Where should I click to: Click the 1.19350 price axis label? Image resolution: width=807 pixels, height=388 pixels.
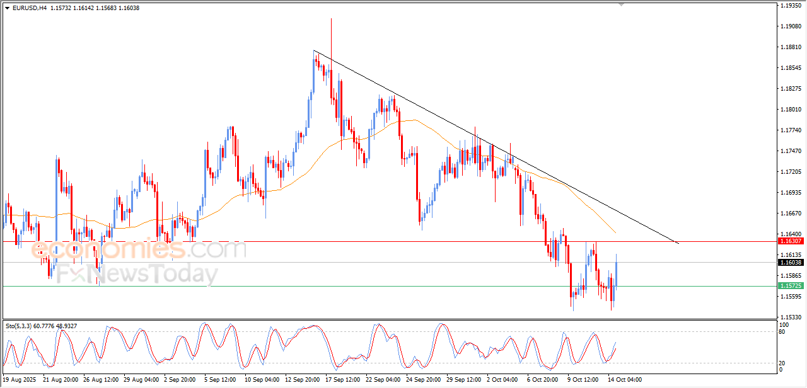790,6
